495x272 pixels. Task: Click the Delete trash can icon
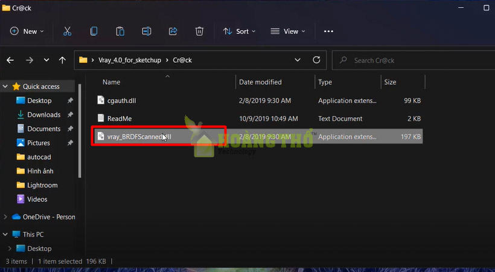(199, 31)
